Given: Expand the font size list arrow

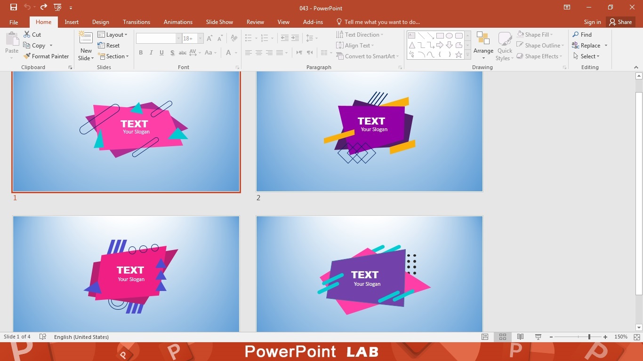Looking at the screenshot, I should pos(201,39).
